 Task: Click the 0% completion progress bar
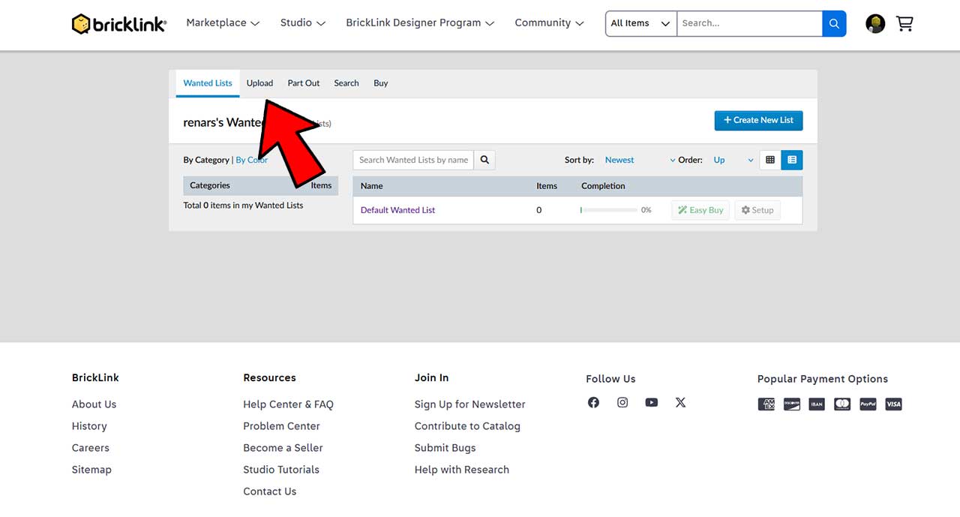pos(608,210)
